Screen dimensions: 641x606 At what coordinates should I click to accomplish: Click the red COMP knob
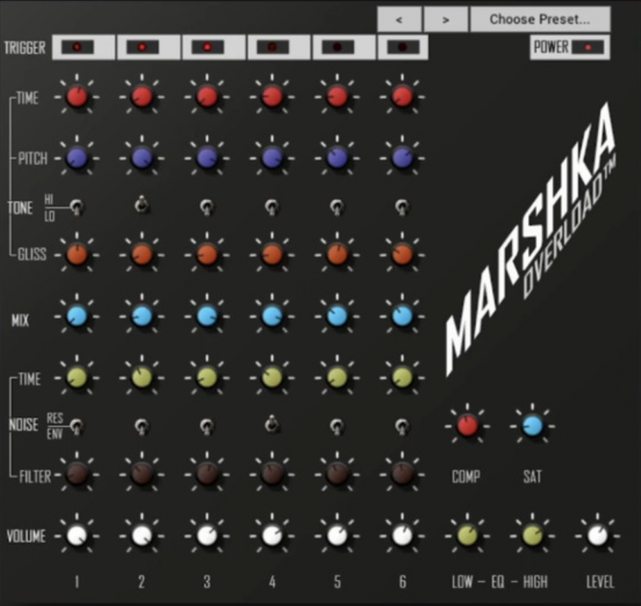467,426
